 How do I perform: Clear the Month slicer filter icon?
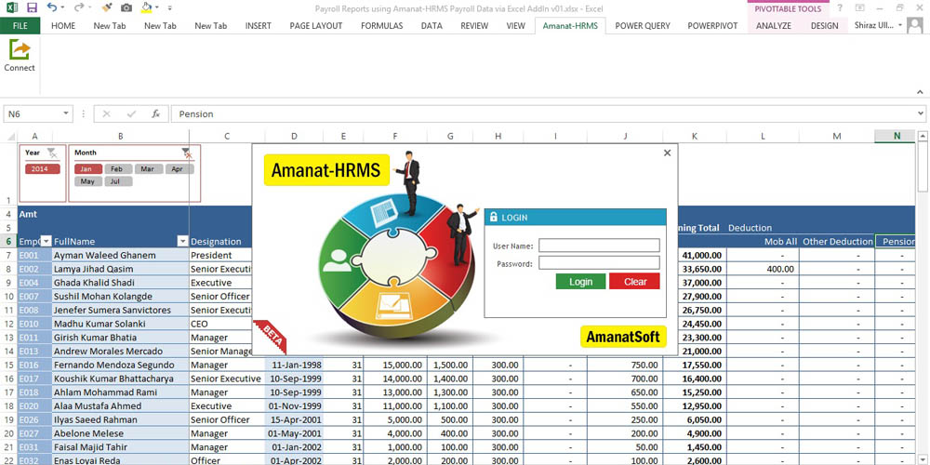point(187,153)
